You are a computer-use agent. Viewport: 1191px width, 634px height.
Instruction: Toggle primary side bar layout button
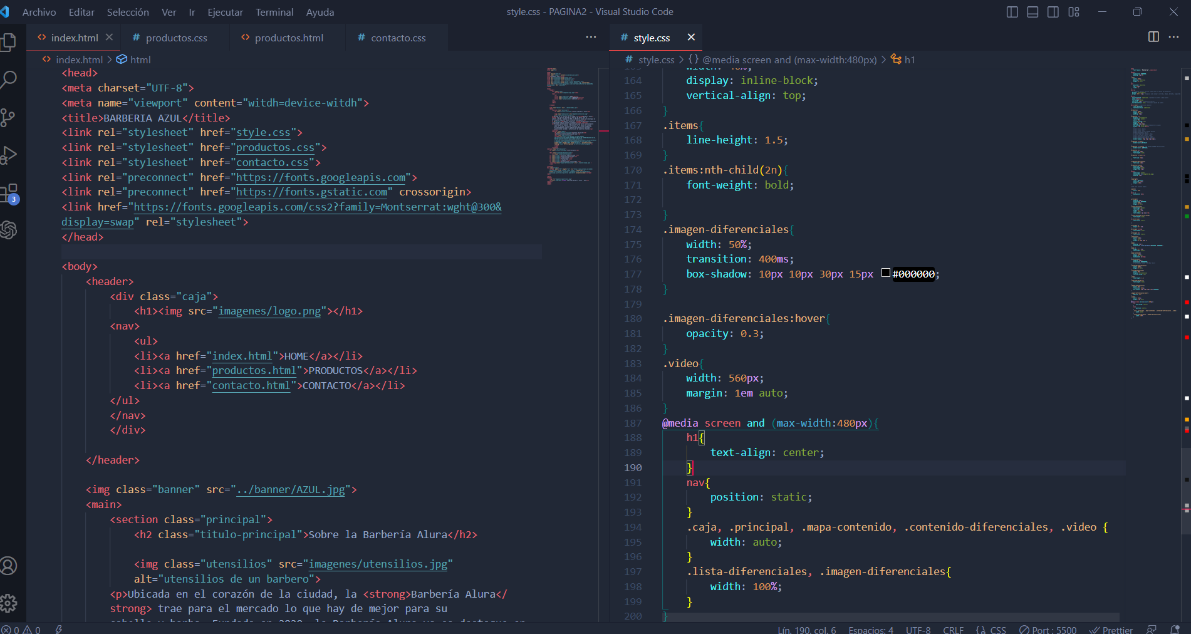coord(1012,12)
